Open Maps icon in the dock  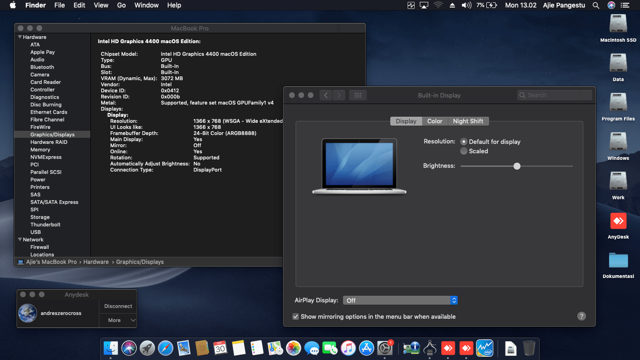tap(275, 348)
